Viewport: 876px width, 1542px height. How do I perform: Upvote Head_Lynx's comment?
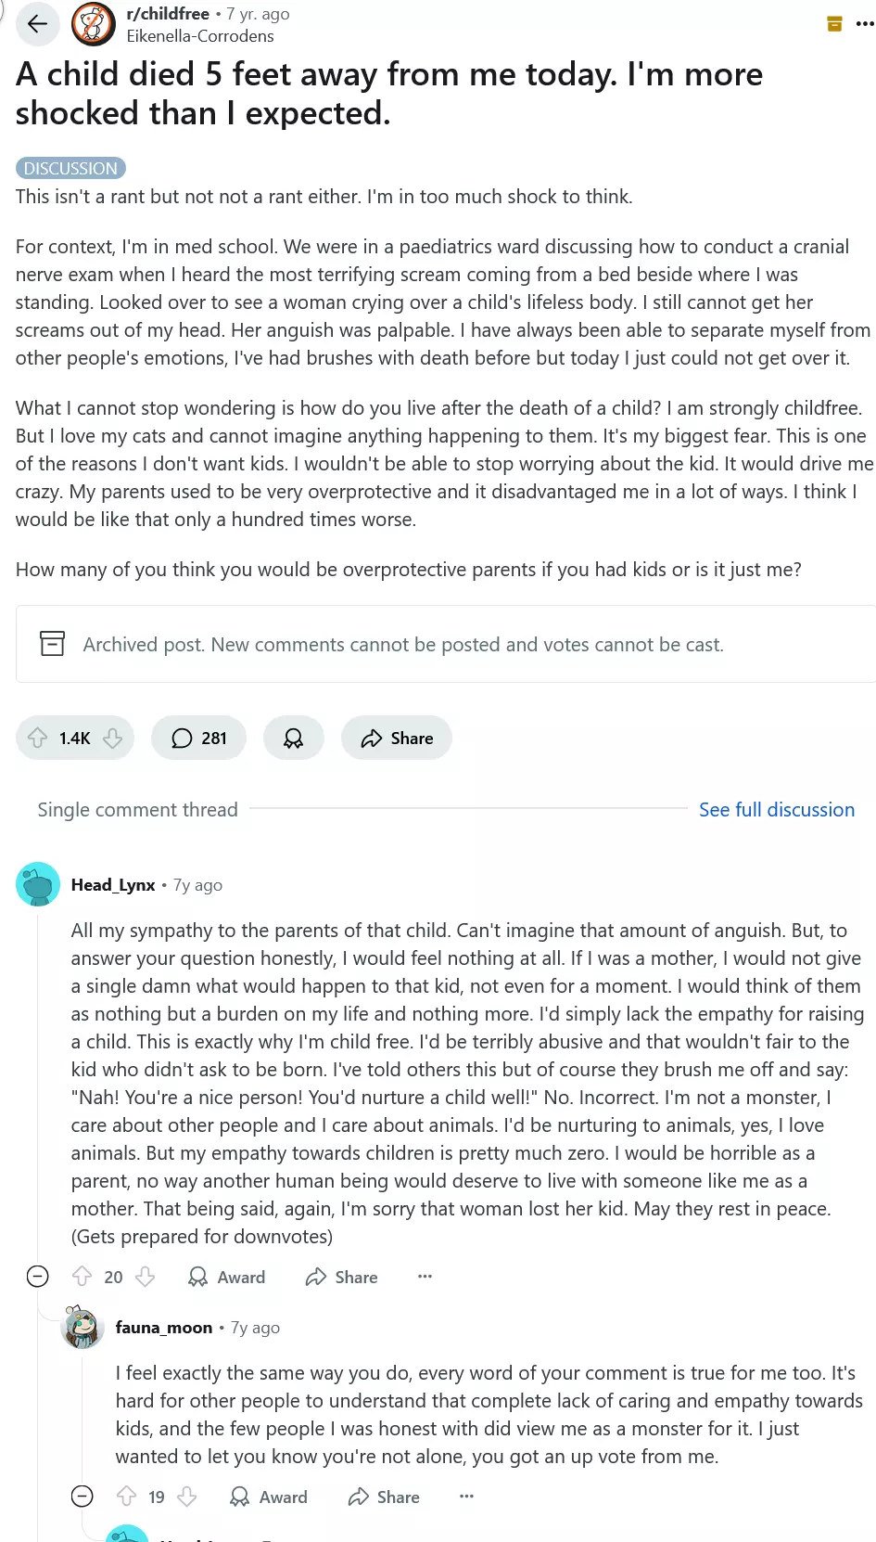(x=83, y=1277)
